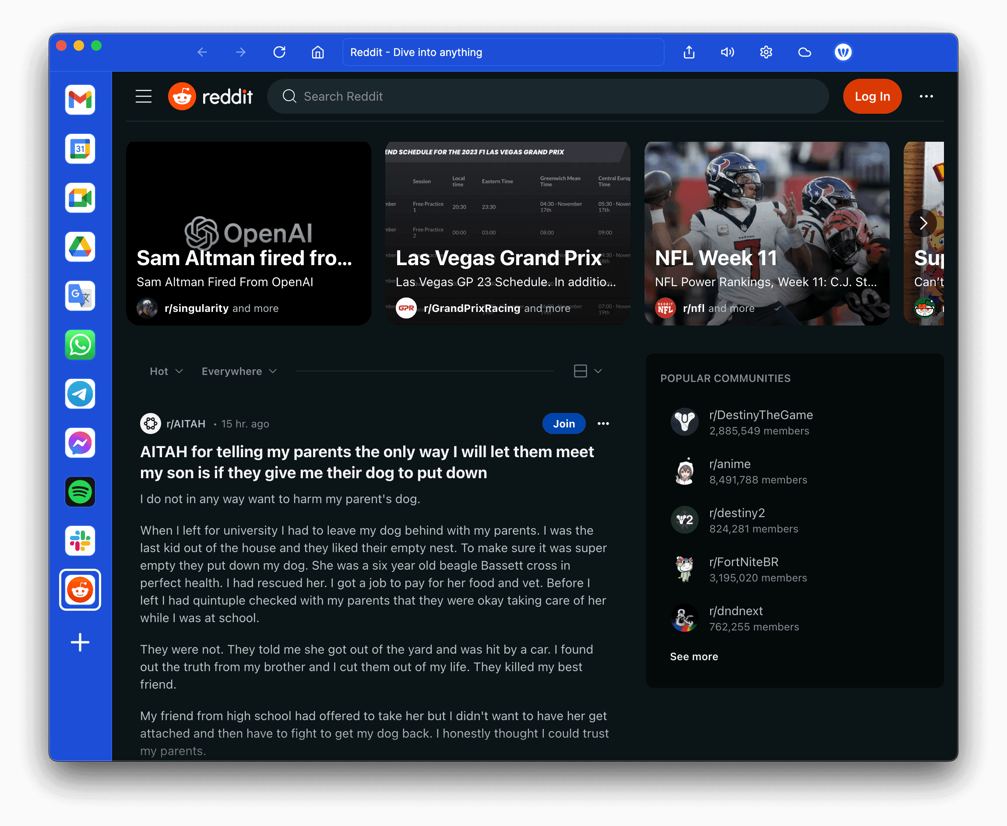Screen dimensions: 1007x826
Task: Expand the Everywhere location dropdown
Action: [238, 371]
